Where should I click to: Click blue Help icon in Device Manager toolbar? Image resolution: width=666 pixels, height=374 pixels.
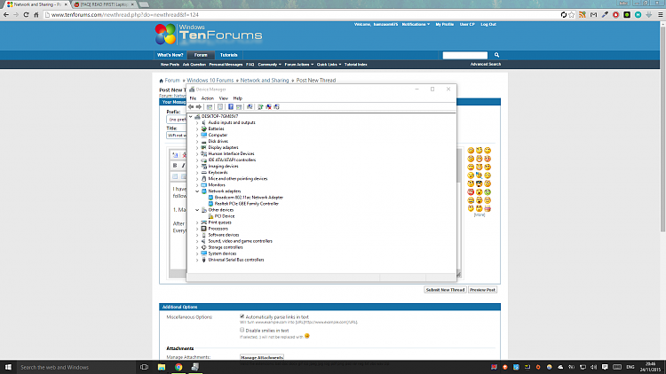(231, 107)
